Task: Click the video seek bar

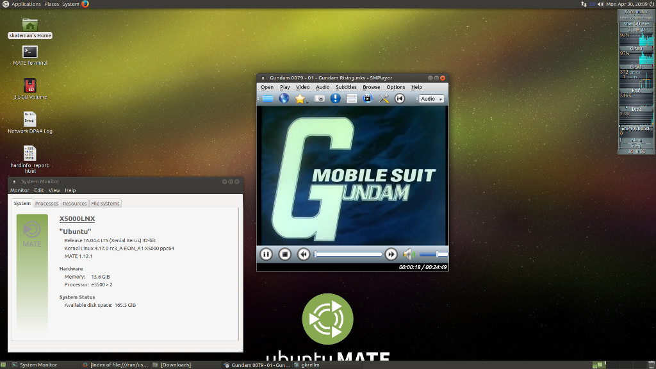Action: tap(348, 254)
